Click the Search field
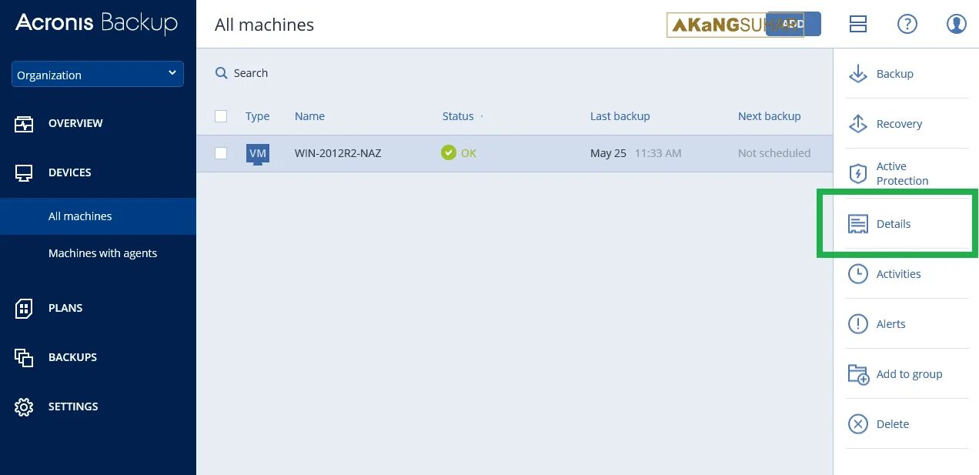Screen dimensions: 979x475 coord(251,73)
